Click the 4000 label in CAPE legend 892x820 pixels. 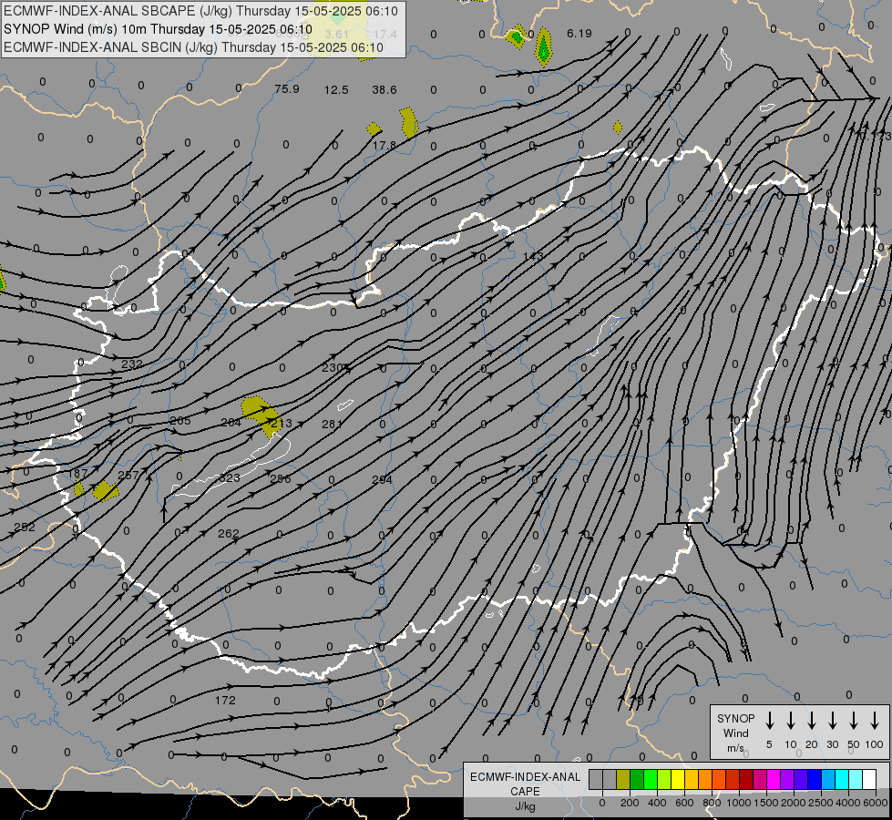[x=848, y=803]
